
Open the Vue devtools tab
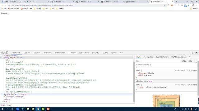122,53
